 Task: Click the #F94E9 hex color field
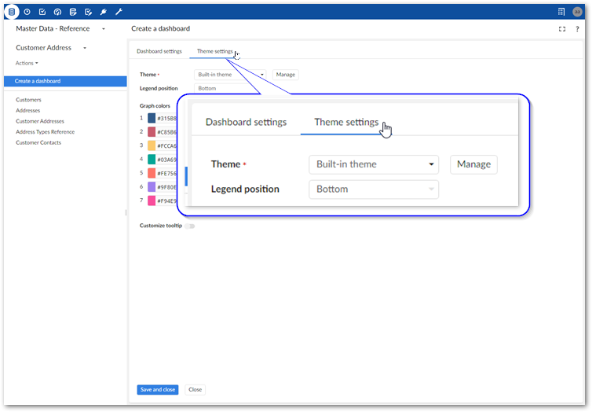(x=166, y=200)
